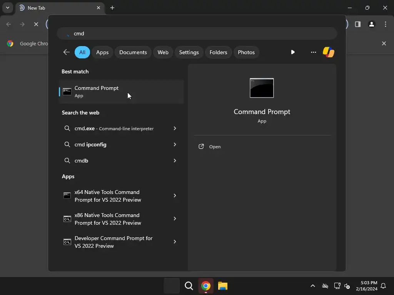
Task: Click the OneDrive cloud tray icon
Action: coord(325,286)
